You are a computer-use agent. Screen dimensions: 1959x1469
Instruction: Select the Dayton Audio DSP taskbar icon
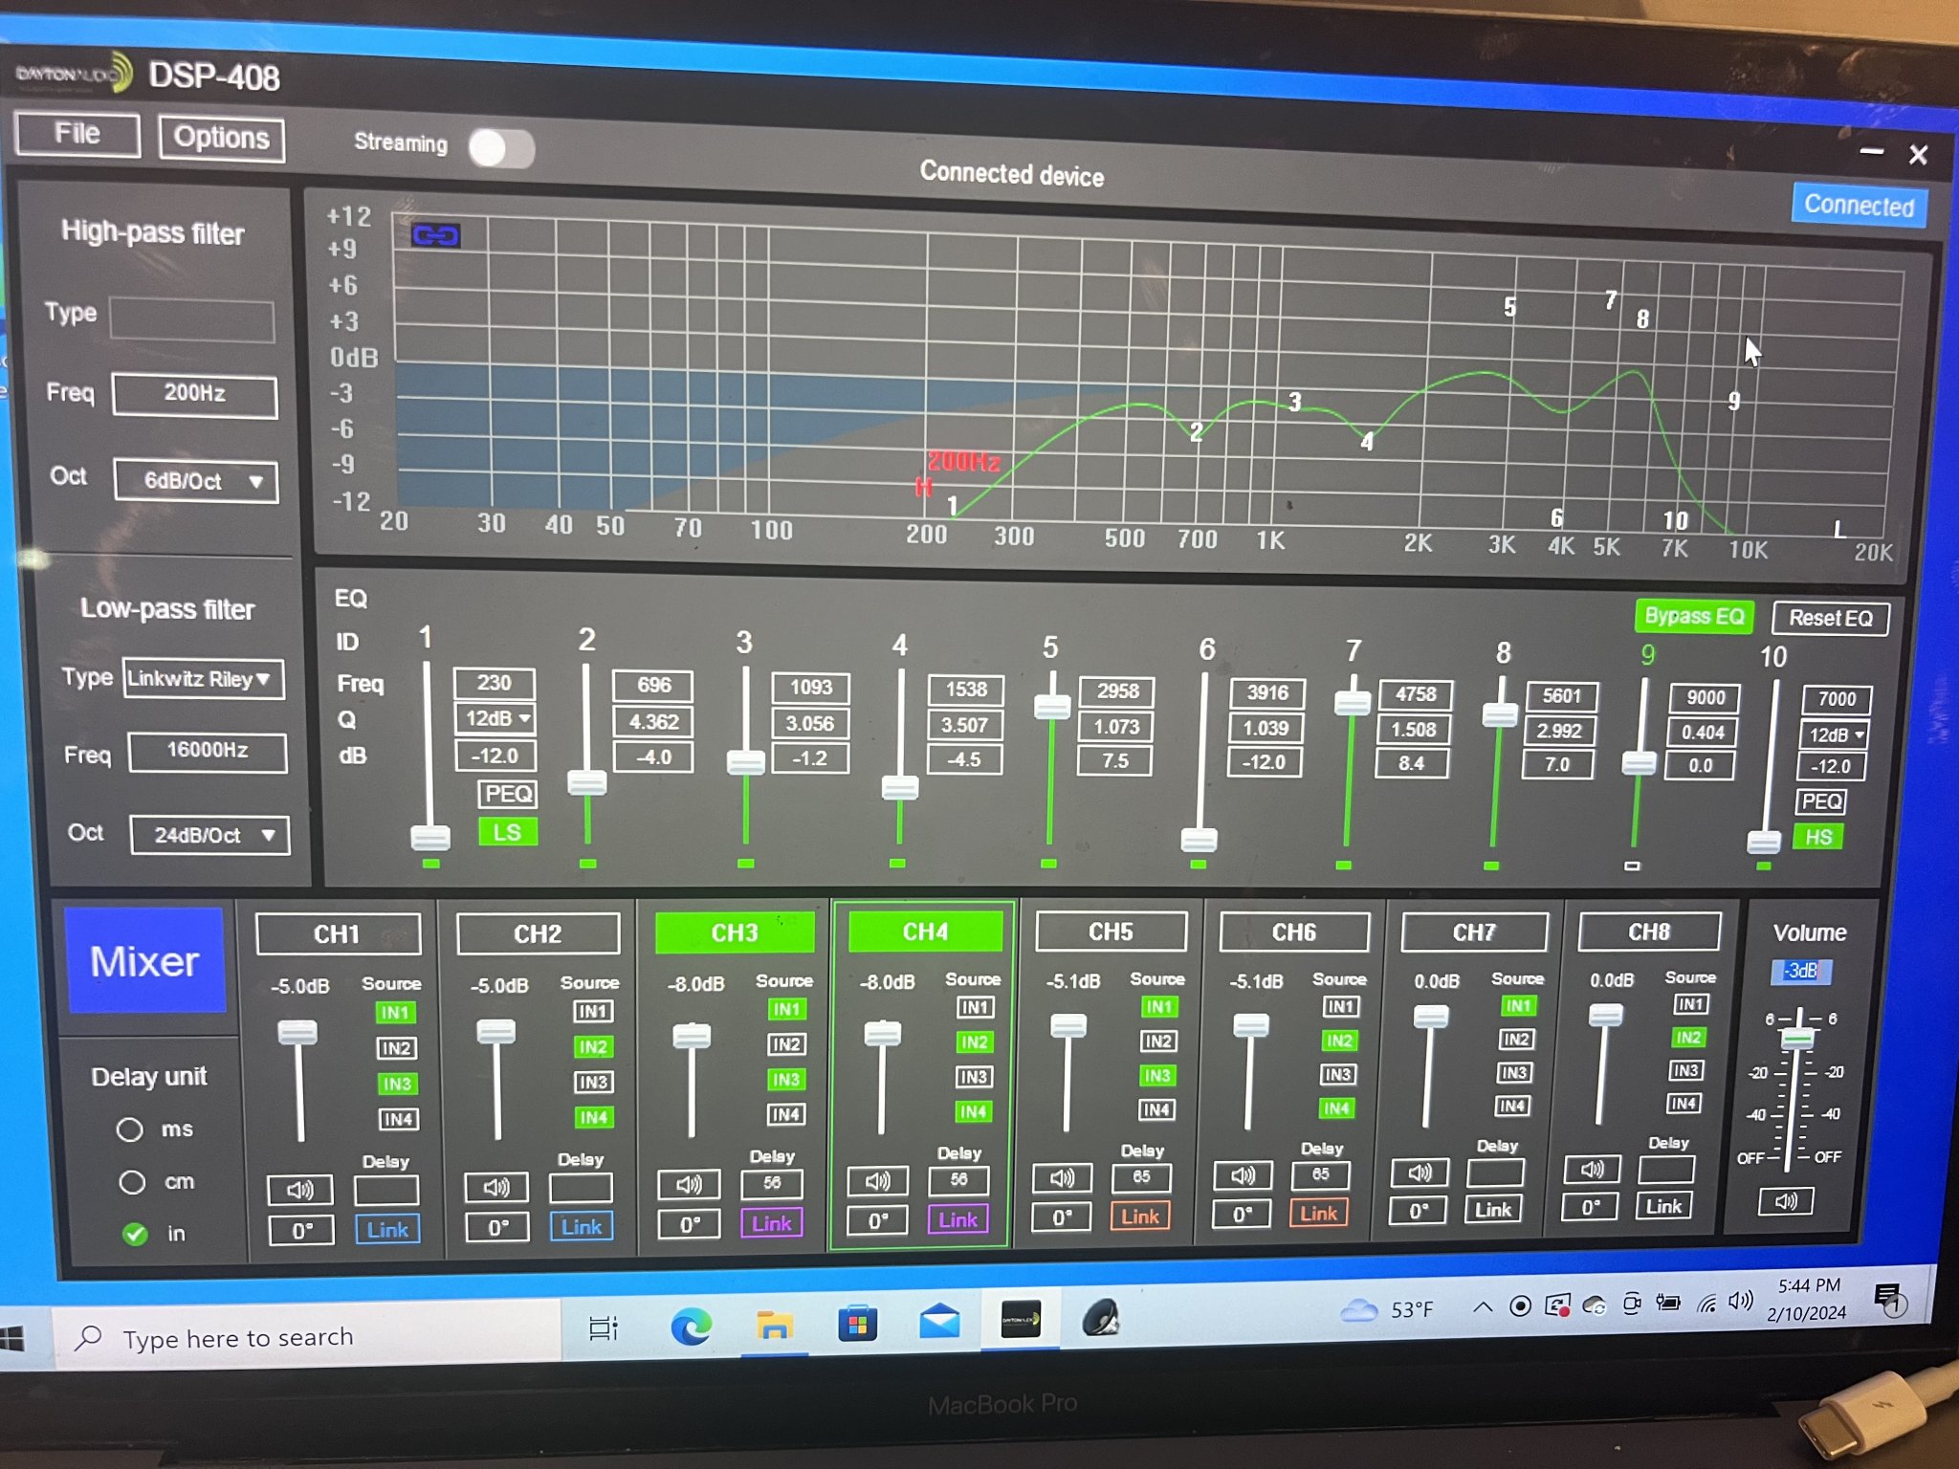pyautogui.click(x=1021, y=1322)
